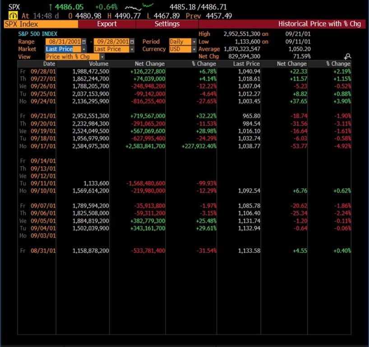
Task: Click the last price 965.80 cell
Action: (252, 116)
